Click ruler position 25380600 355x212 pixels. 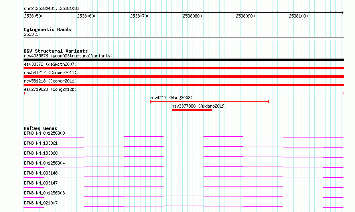coord(87,16)
